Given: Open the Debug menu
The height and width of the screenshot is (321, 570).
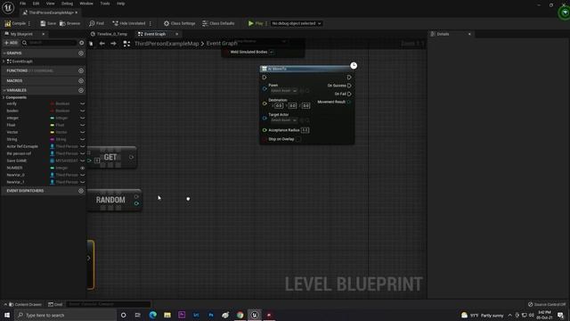Looking at the screenshot, I should (67, 4).
